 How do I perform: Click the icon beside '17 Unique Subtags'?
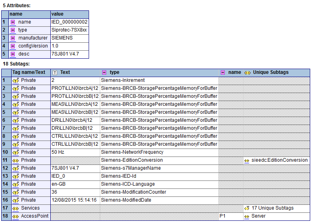(247, 208)
